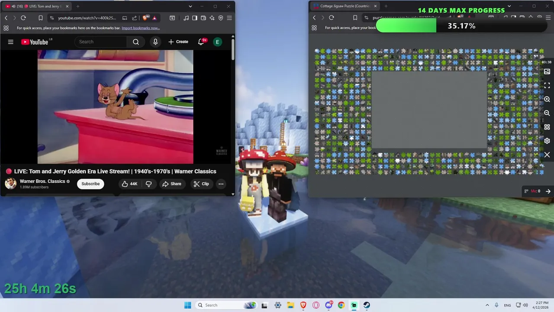Screen dimensions: 554x312
Task: Click the Windows taskbar Search box
Action: (226, 305)
